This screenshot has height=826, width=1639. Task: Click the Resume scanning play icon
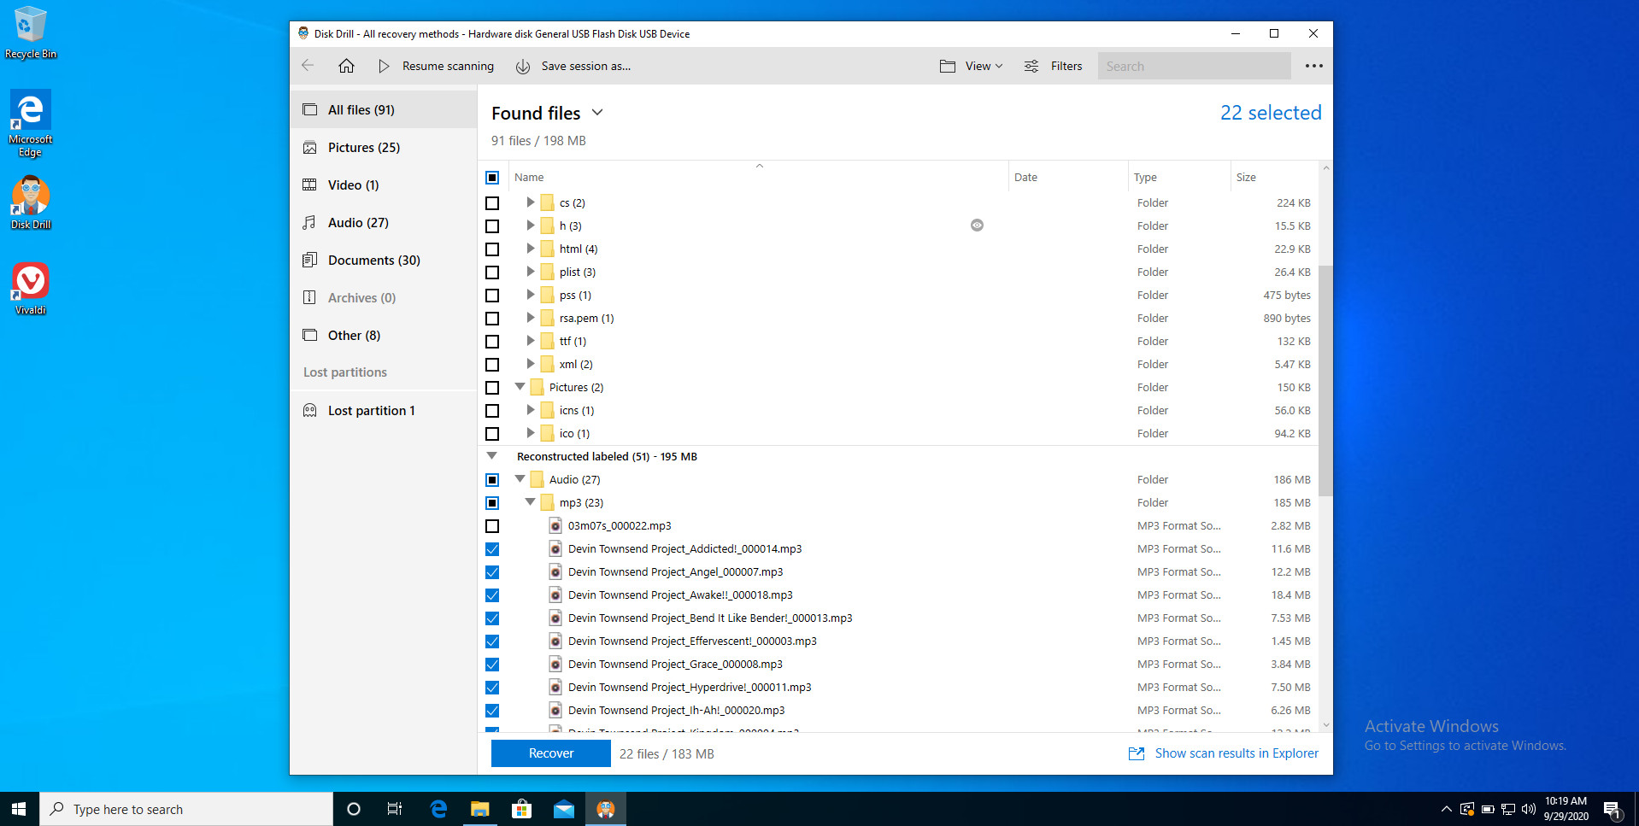coord(384,66)
